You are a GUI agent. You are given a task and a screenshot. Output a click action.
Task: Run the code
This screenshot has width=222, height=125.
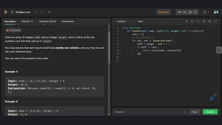(x=195, y=112)
